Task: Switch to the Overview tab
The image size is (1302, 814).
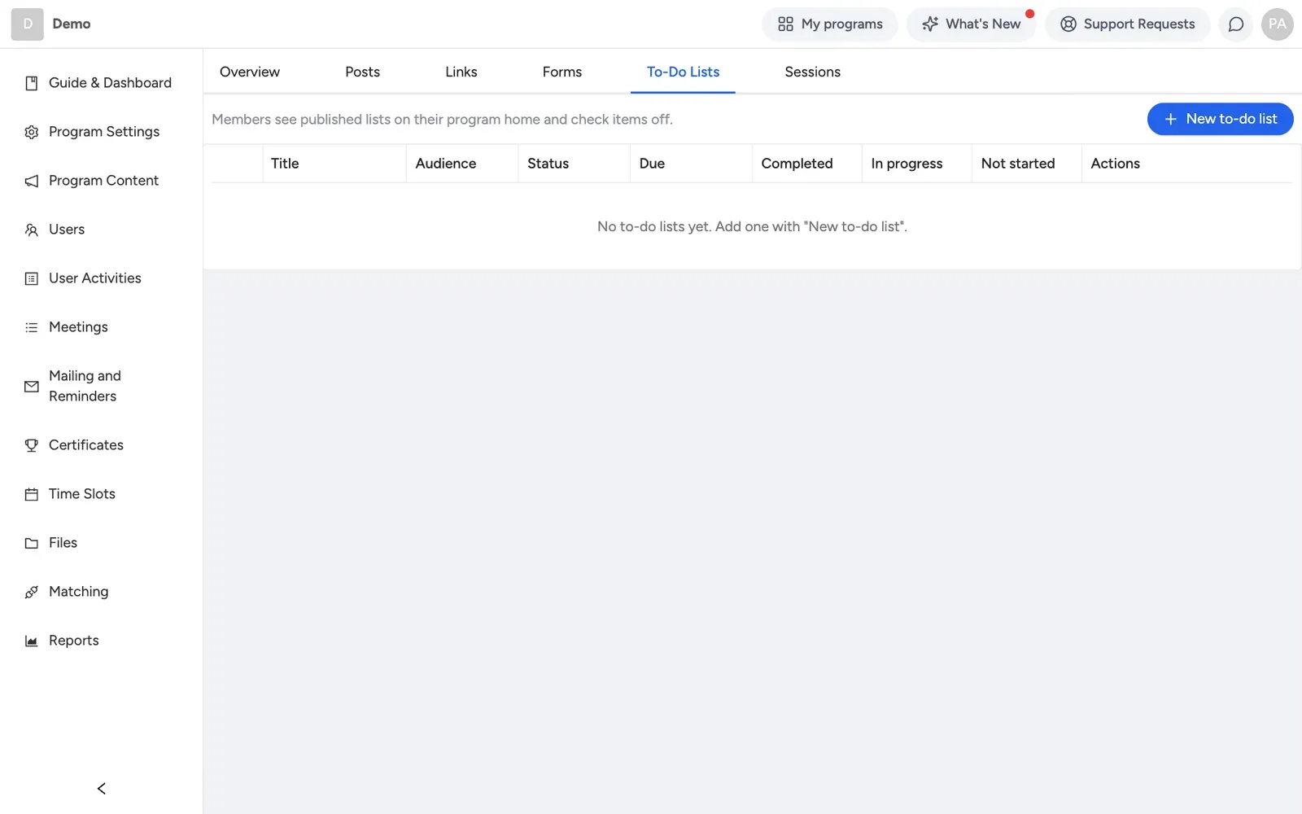Action: point(250,72)
